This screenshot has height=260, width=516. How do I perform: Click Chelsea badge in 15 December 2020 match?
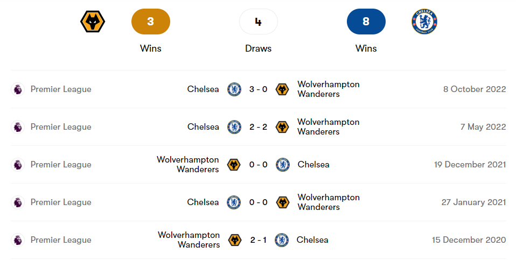[282, 240]
